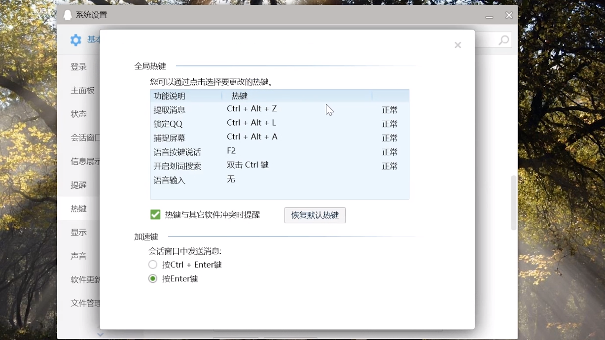Viewport: 605px width, 340px height.
Task: Select 按Enter键 radio option
Action: pos(153,278)
